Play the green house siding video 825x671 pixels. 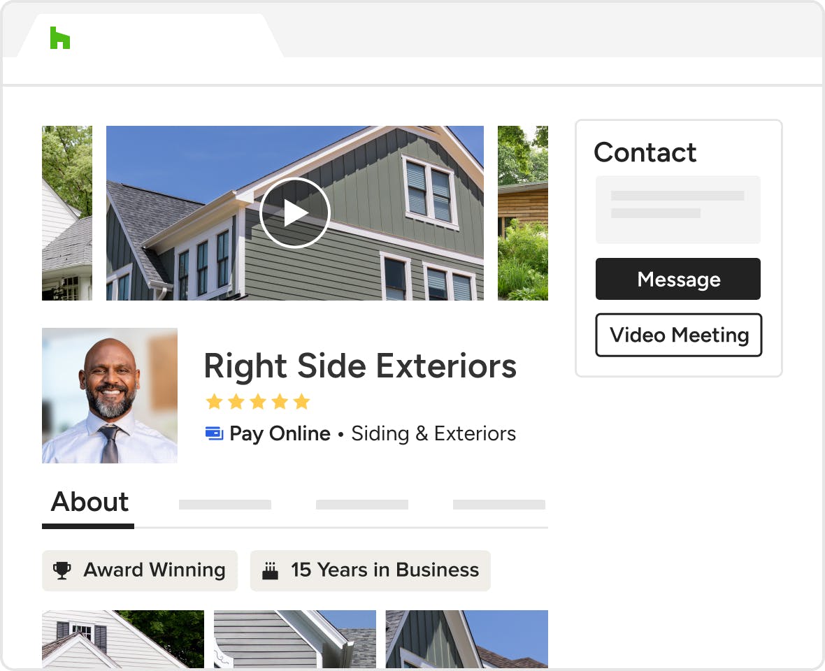tap(294, 213)
